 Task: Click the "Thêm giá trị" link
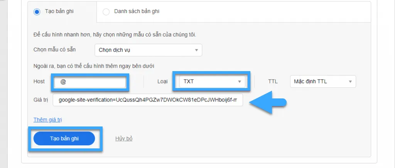pos(48,120)
